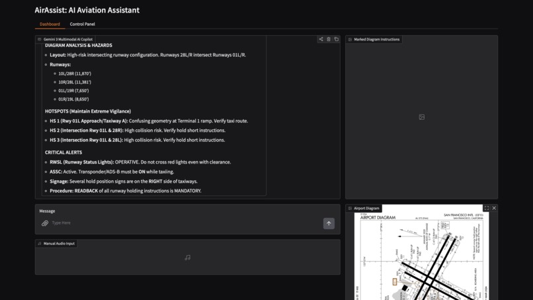Attach a file with the paperclip icon
This screenshot has height=300, width=533.
pyautogui.click(x=45, y=223)
